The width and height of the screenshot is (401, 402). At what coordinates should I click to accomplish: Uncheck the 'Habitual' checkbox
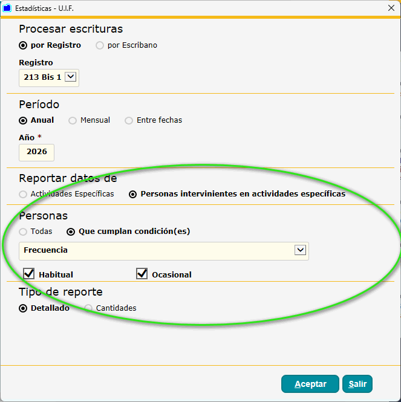[x=29, y=274]
